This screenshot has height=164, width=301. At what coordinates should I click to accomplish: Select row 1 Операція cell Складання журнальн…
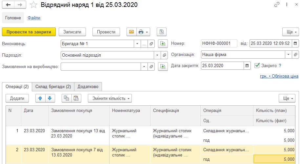227,131
